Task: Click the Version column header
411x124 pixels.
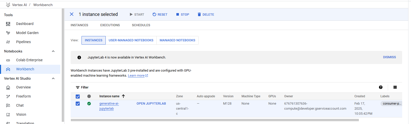Action: tap(228, 96)
